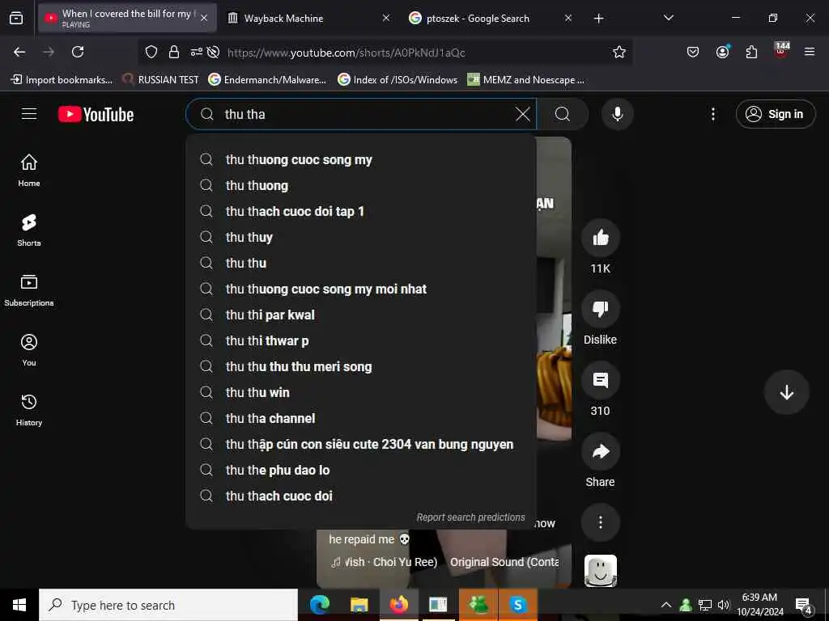The height and width of the screenshot is (621, 829).
Task: Pick 'thu thu thu thu meri song'
Action: [360, 366]
